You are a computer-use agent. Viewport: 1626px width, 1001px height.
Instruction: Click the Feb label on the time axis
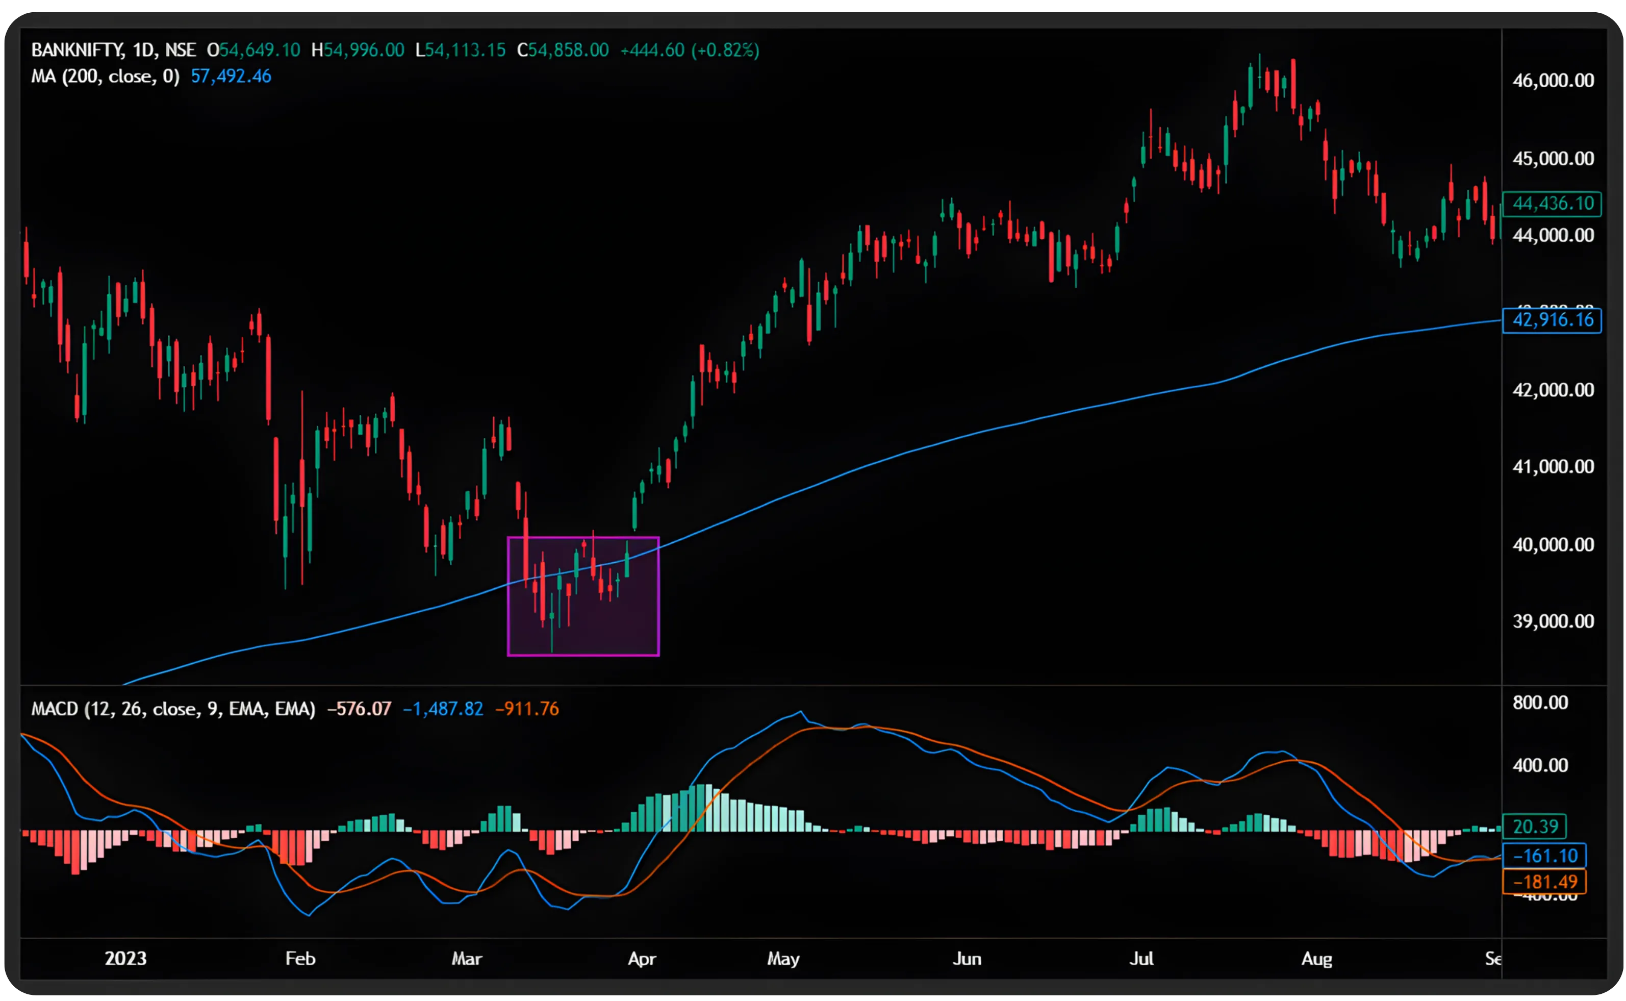pos(300,959)
